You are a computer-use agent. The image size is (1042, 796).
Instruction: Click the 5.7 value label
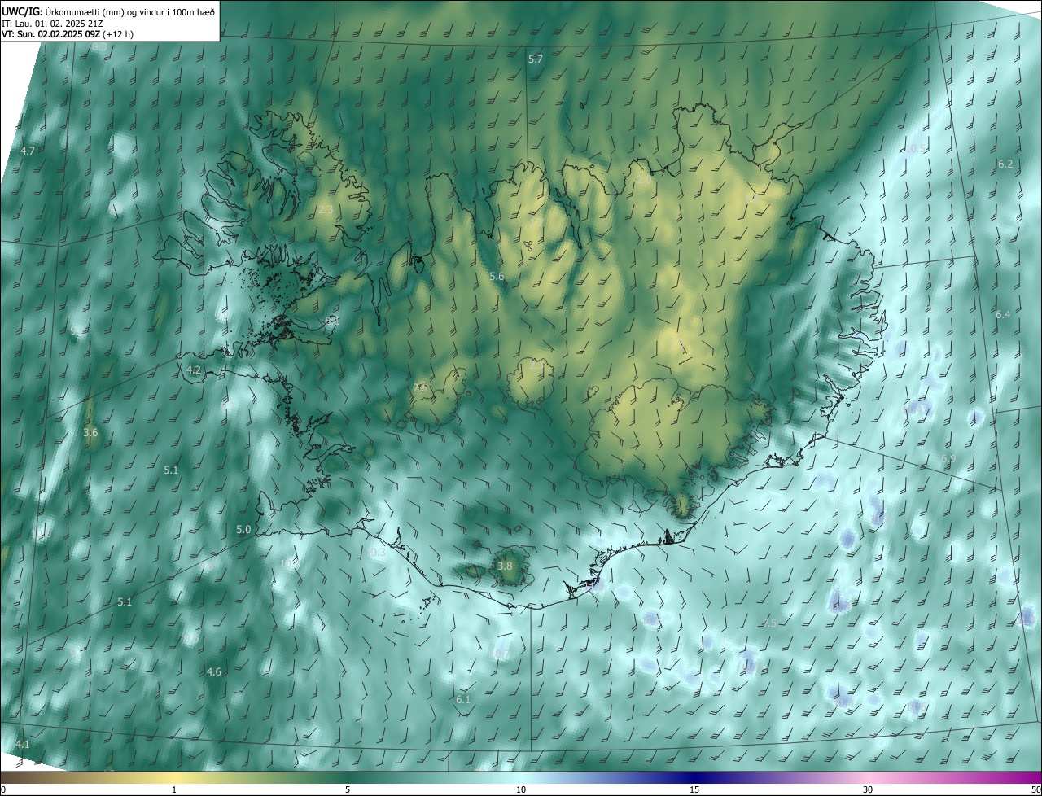[535, 59]
